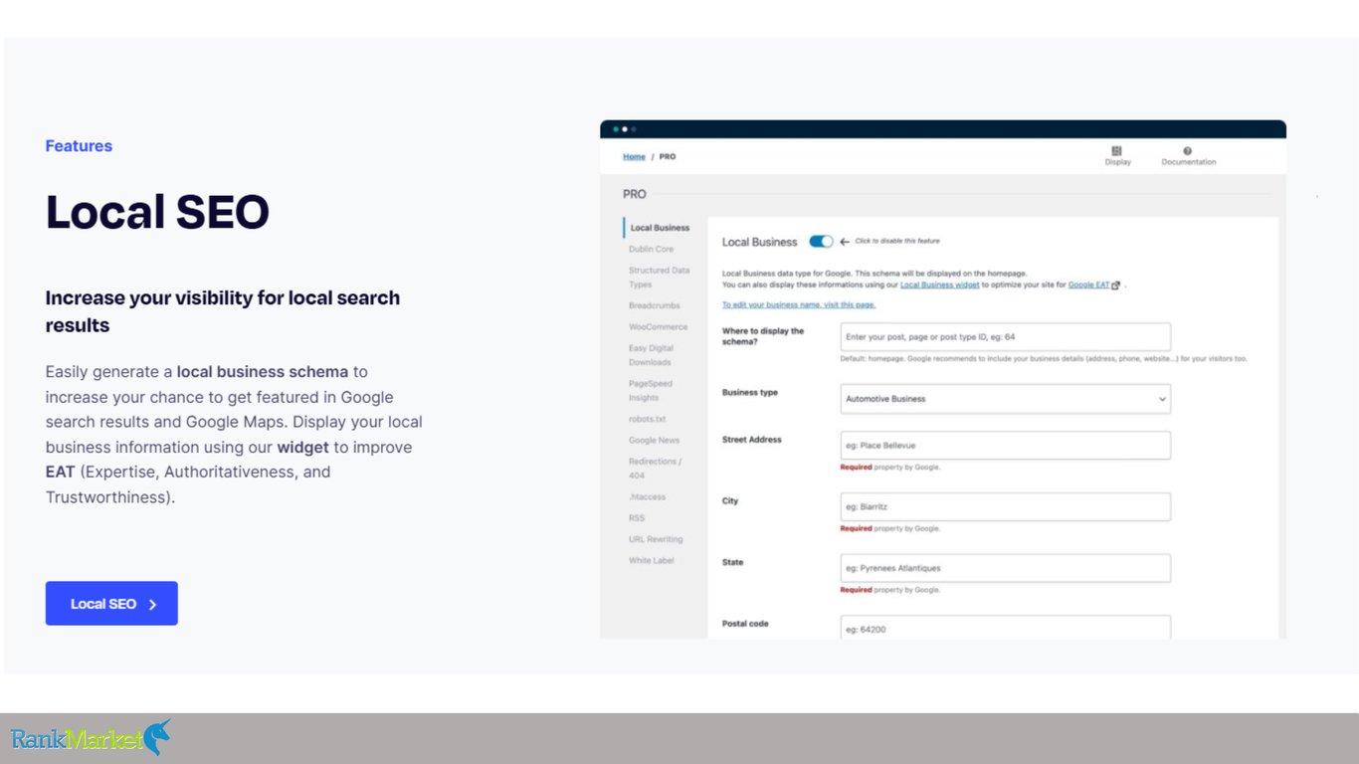
Task: Follow the Google EAT link
Action: point(1088,285)
